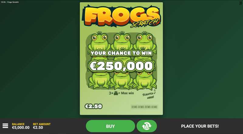Click the top-right crowned frog
This screenshot has width=243, height=134.
point(145,41)
